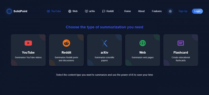Select the arXiv card title
The image size is (209, 95).
104,53
